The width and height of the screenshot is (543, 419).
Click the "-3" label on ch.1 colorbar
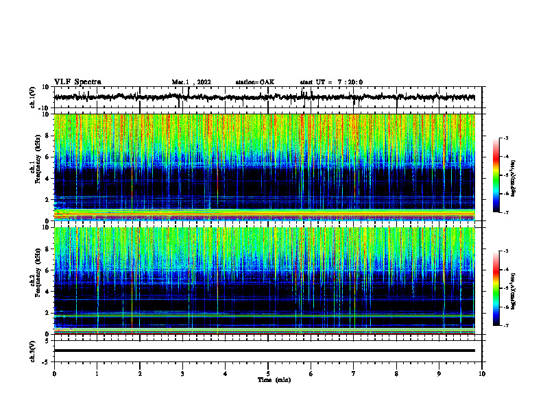pyautogui.click(x=505, y=138)
